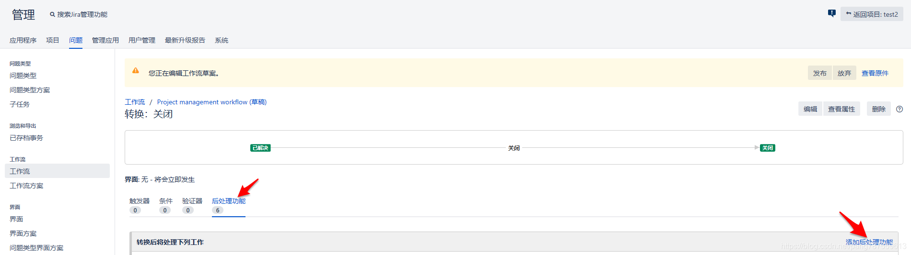The width and height of the screenshot is (911, 255).
Task: Click the 发布 draft button
Action: [820, 73]
